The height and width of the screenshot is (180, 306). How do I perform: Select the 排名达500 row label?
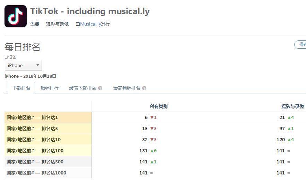(x=35, y=162)
